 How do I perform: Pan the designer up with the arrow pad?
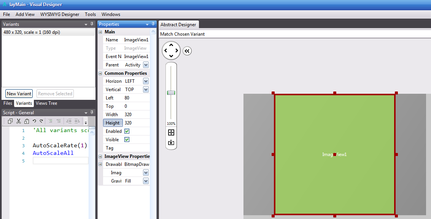(x=171, y=45)
